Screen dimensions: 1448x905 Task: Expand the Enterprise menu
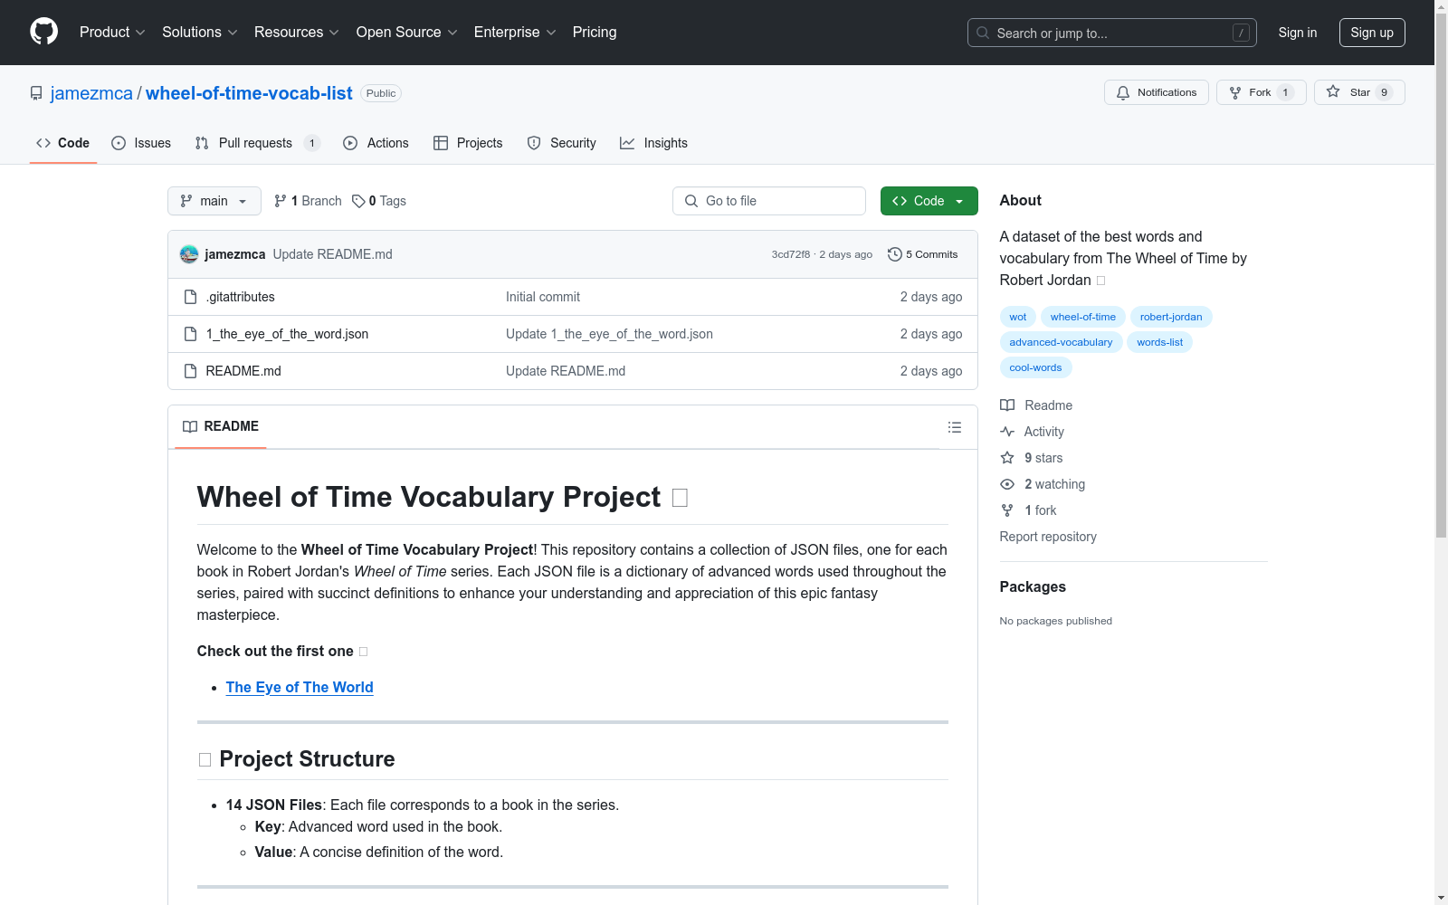515,33
